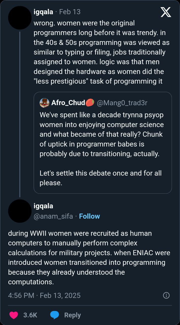The width and height of the screenshot is (180, 325).
Task: Click the X logo in the corner
Action: 166,12
